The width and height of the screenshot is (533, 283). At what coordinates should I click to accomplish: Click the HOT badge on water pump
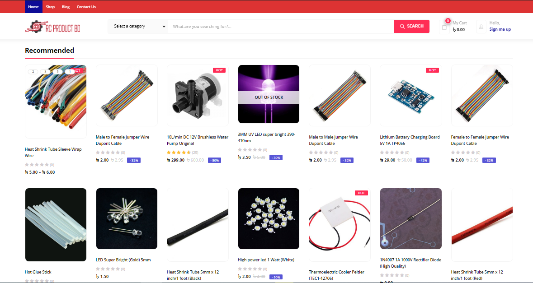[x=219, y=70]
